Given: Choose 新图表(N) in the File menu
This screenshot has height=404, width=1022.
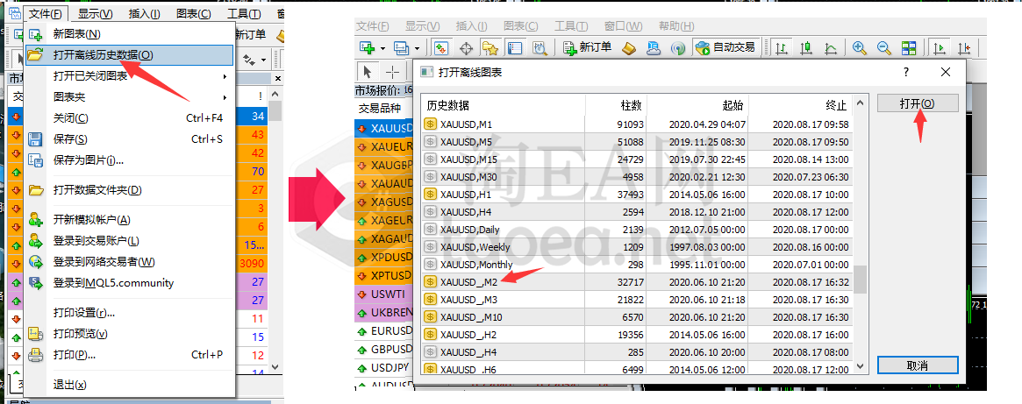Looking at the screenshot, I should click(x=128, y=34).
